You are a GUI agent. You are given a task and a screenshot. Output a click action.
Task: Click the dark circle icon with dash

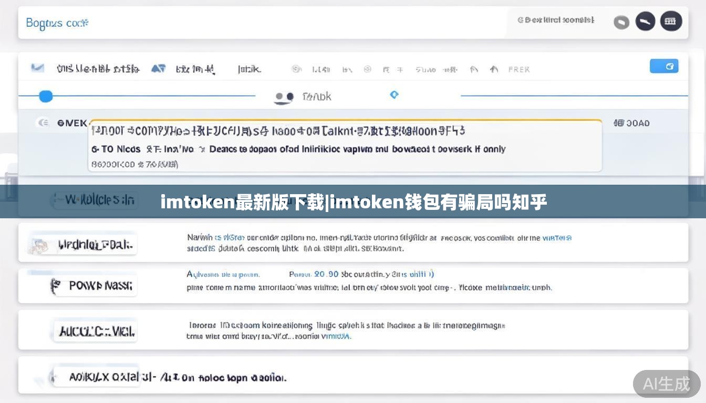645,22
